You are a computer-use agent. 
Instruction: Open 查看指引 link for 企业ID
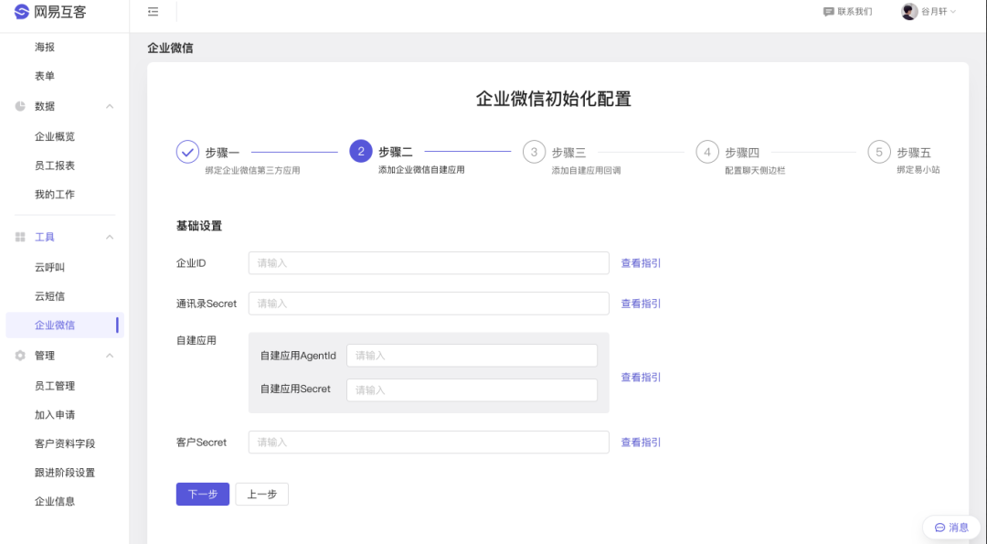click(x=641, y=263)
